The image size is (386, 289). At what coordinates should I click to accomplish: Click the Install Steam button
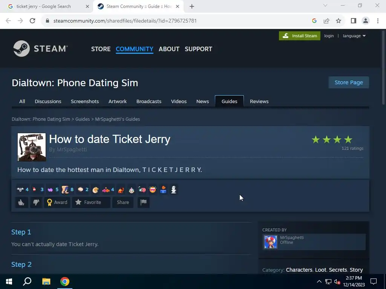click(300, 36)
